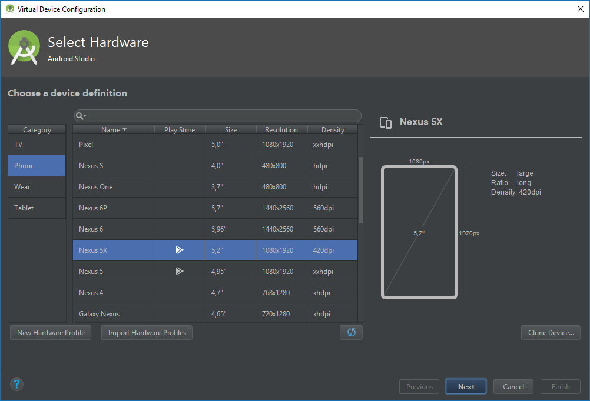Click the device search input field
Viewport: 590px width, 401px height.
(x=217, y=116)
